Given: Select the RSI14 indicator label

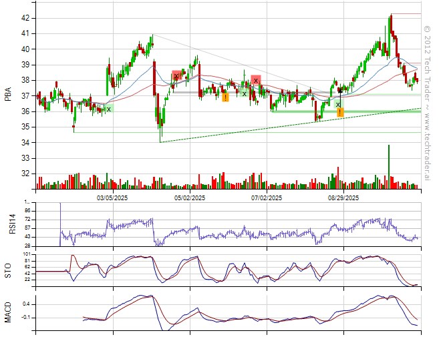Looking at the screenshot, I should coord(8,224).
